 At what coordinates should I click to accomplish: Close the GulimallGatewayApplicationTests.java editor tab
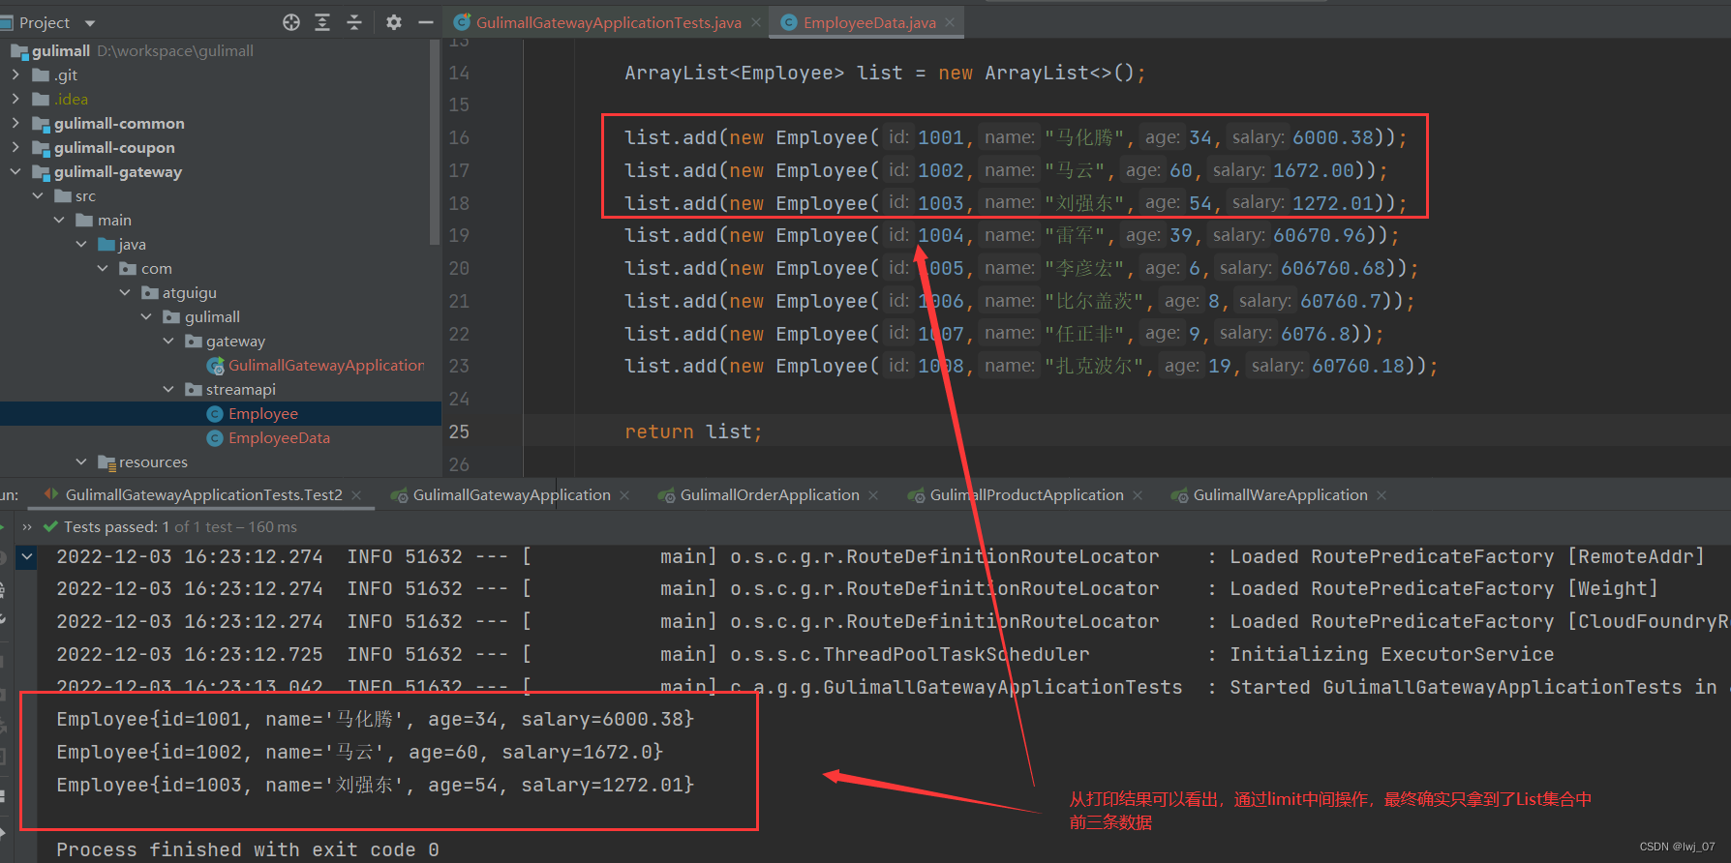pyautogui.click(x=756, y=22)
